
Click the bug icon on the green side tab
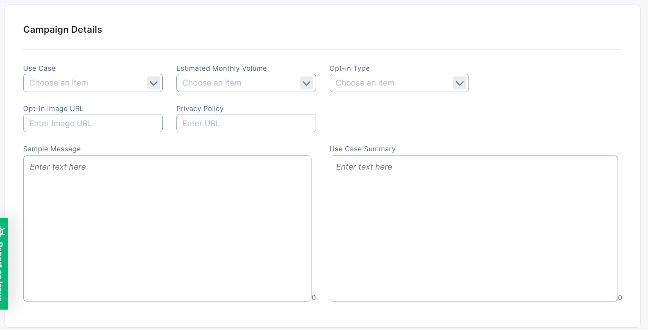(x=2, y=232)
